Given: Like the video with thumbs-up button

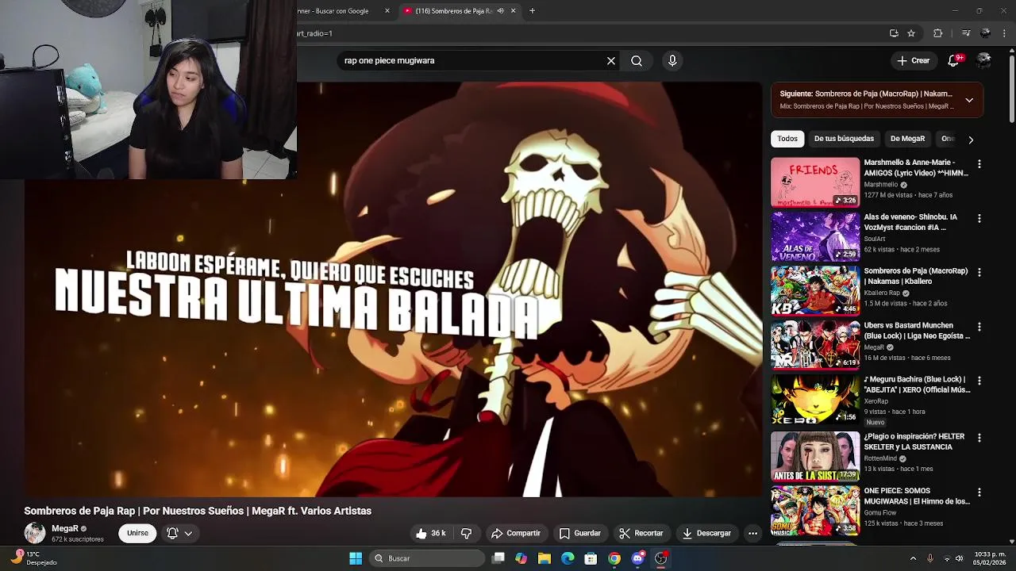Looking at the screenshot, I should click(x=430, y=534).
